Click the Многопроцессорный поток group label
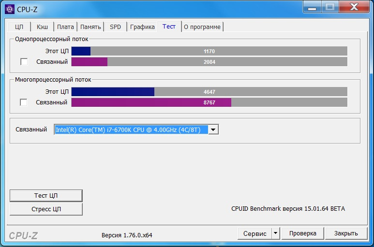Viewport: 374px width, 247px height. pyautogui.click(x=53, y=80)
